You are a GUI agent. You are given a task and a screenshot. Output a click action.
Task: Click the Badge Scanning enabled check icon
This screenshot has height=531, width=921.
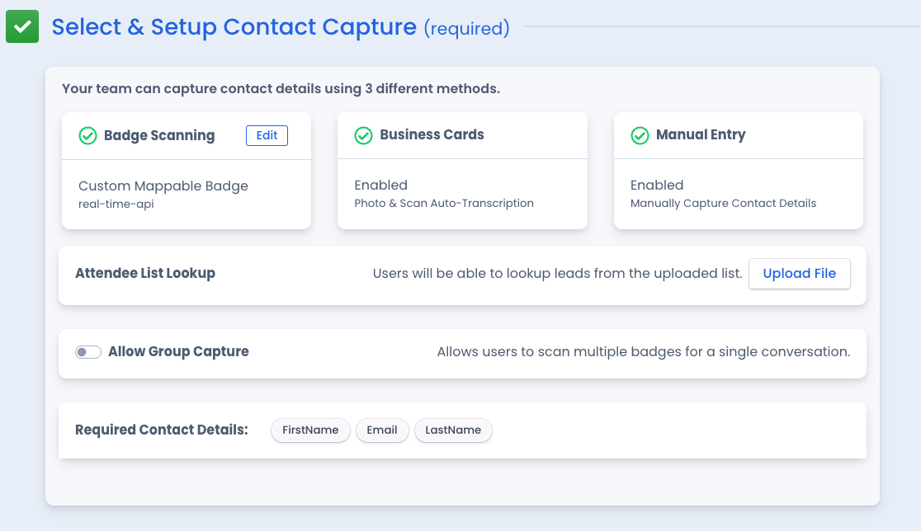(x=87, y=135)
